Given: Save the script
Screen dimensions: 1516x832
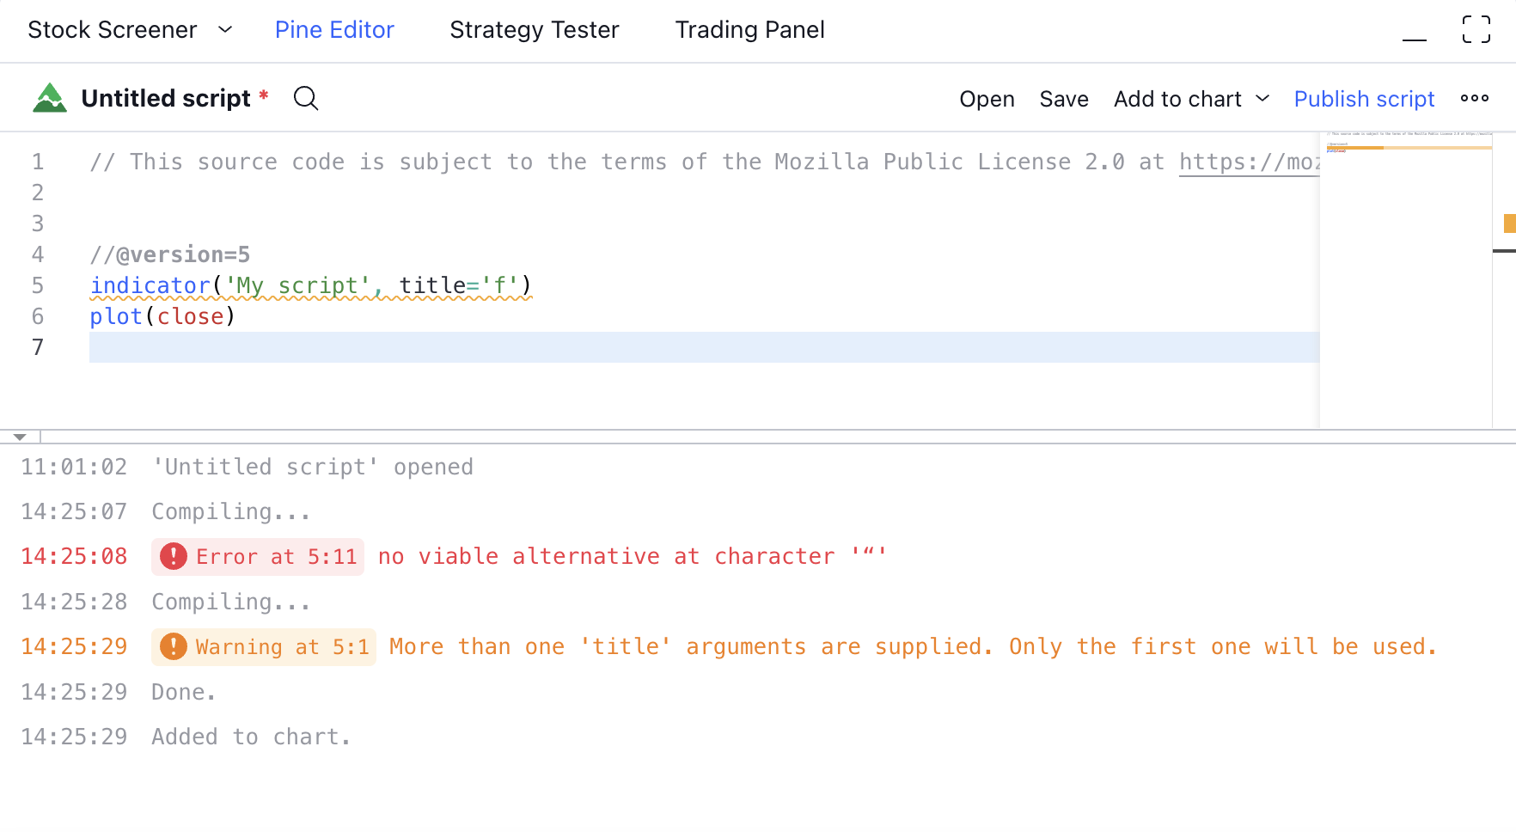Looking at the screenshot, I should point(1064,100).
